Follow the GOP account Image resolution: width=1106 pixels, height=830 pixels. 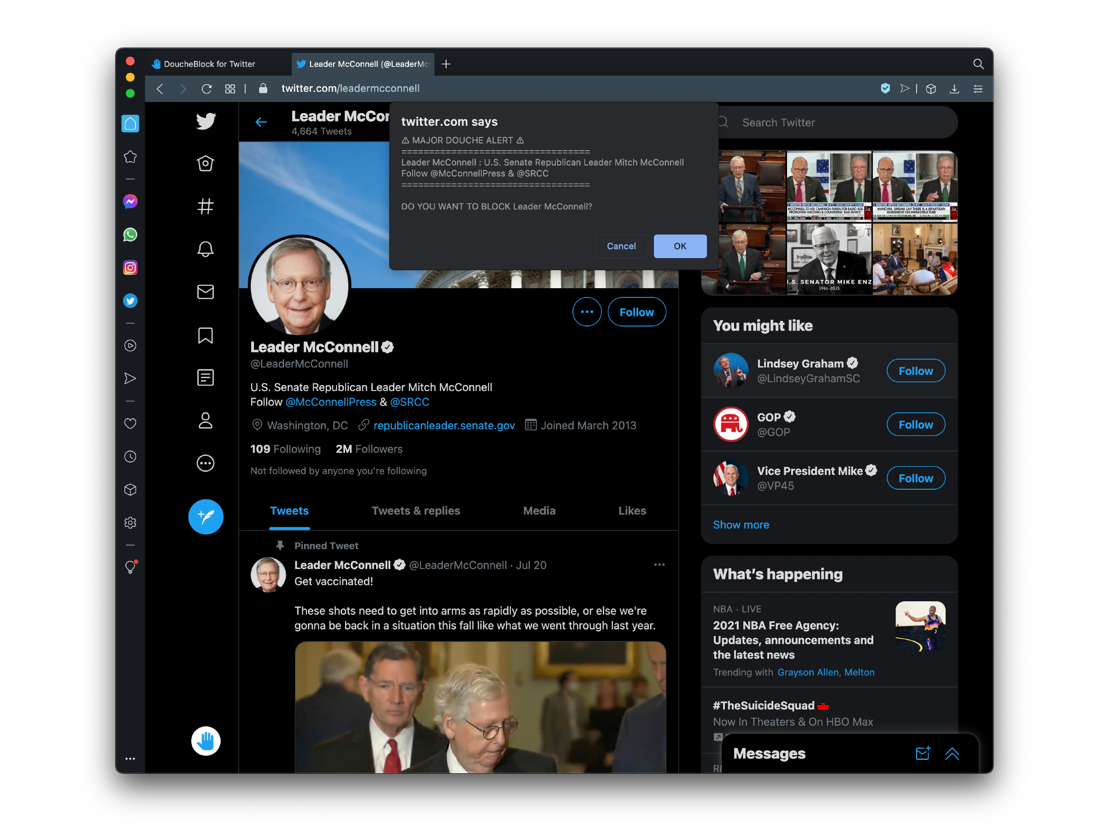pos(915,424)
